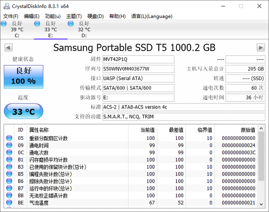The image size is (269, 212).
Task: Click status circle for attribute B7
Action: 9,188
